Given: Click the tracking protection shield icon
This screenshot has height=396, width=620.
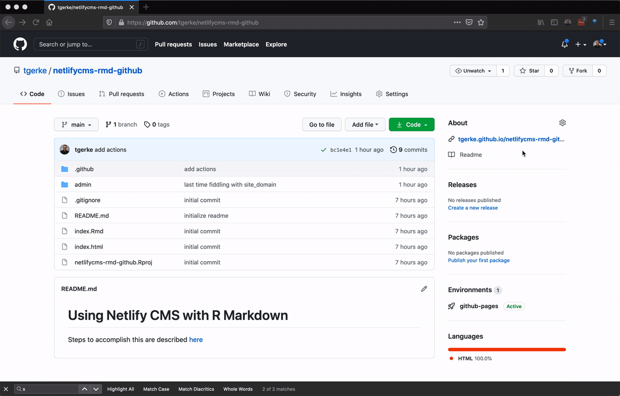Looking at the screenshot, I should [x=109, y=22].
